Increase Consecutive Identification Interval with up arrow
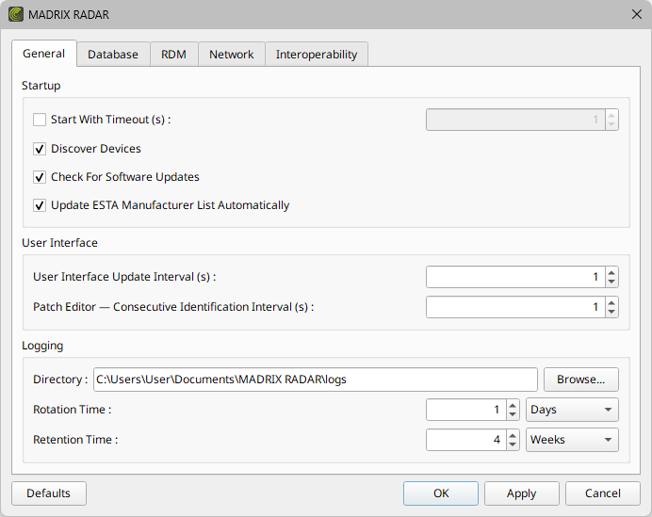The height and width of the screenshot is (517, 652). [611, 303]
